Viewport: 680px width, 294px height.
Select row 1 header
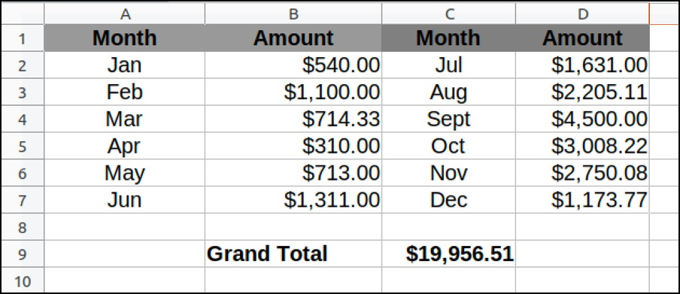click(x=23, y=38)
